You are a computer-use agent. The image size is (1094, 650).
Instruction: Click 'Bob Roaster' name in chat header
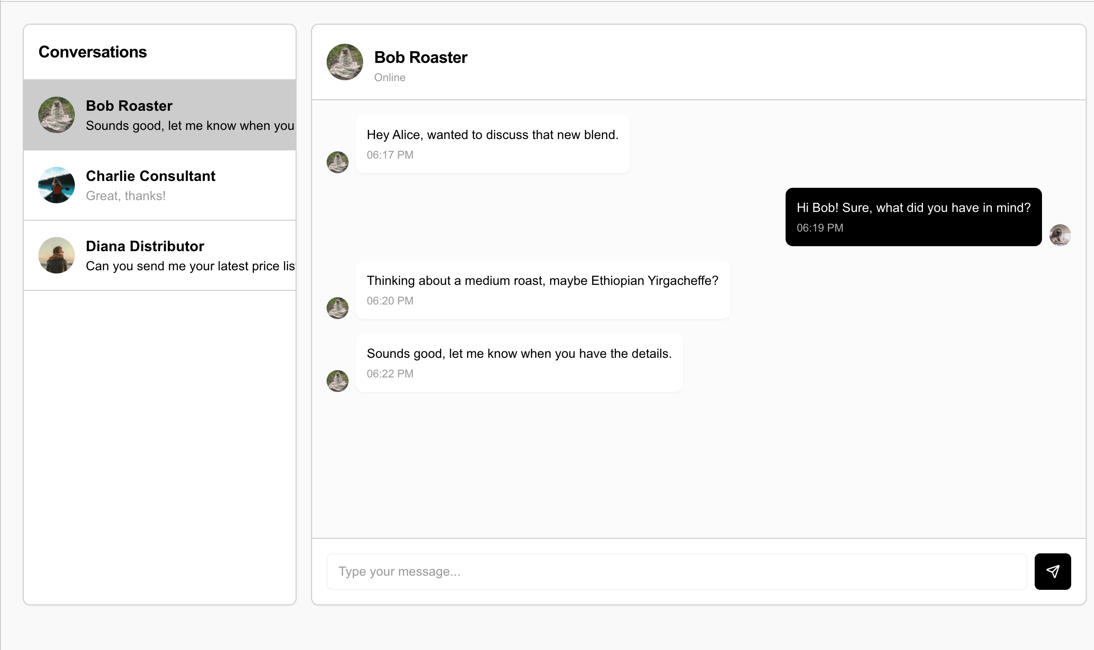coord(421,57)
